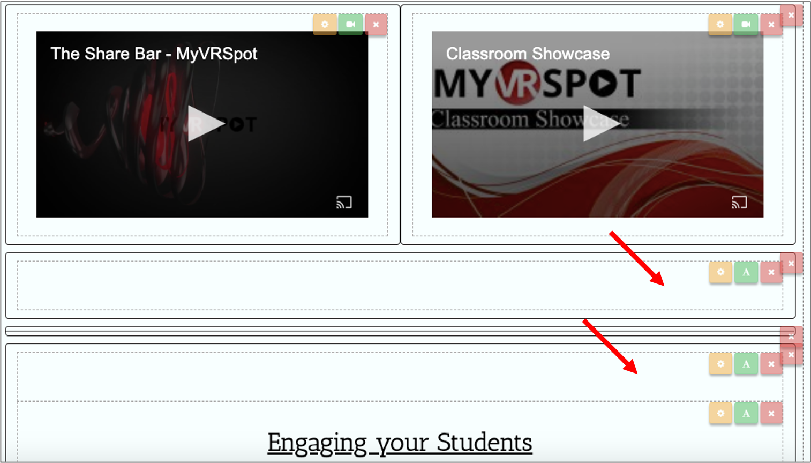This screenshot has height=463, width=811.
Task: Remove the top row containing both videos
Action: (x=791, y=16)
